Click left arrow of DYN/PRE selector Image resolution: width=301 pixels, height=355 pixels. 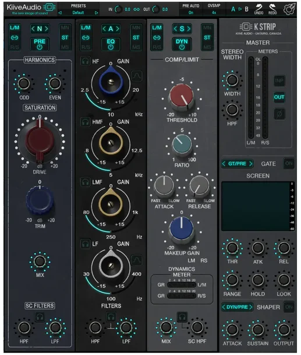(224, 307)
